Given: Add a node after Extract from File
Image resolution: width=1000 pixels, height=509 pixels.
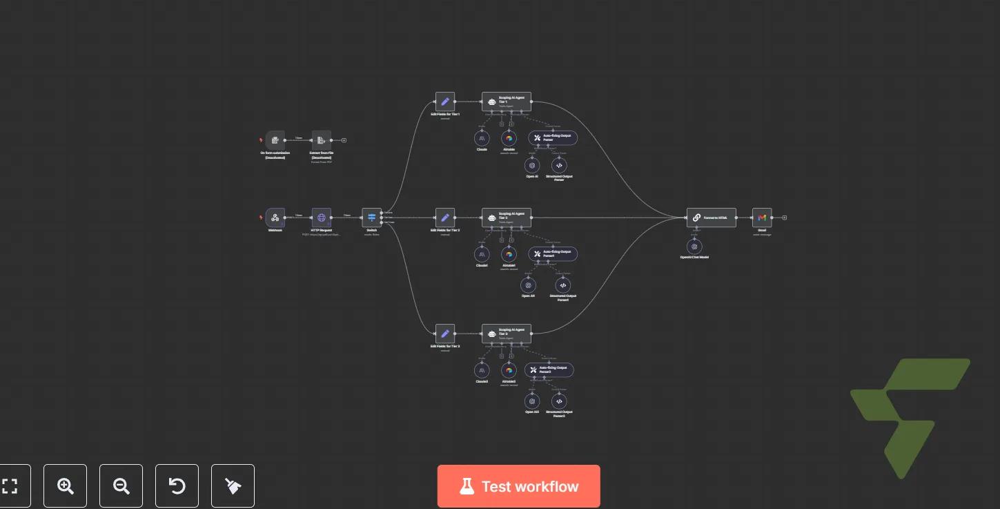Looking at the screenshot, I should coord(344,140).
